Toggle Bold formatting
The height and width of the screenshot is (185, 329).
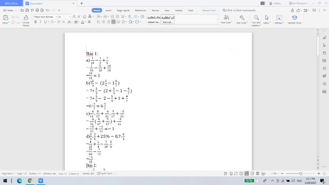tap(35, 22)
